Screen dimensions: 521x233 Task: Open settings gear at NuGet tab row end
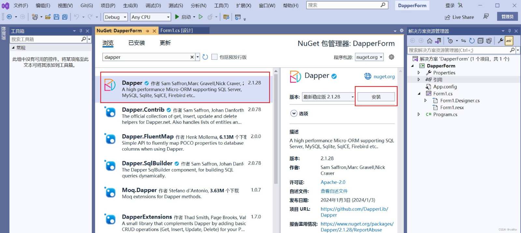401,31
